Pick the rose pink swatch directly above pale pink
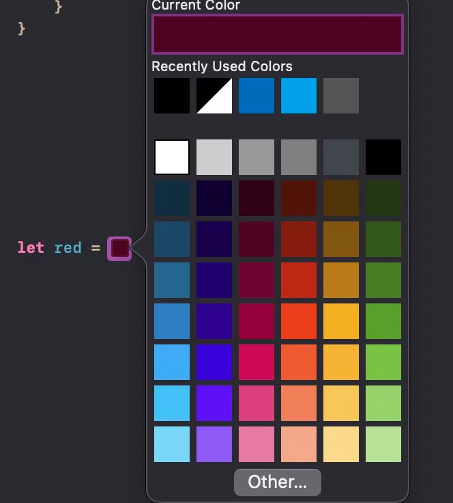 [x=257, y=403]
